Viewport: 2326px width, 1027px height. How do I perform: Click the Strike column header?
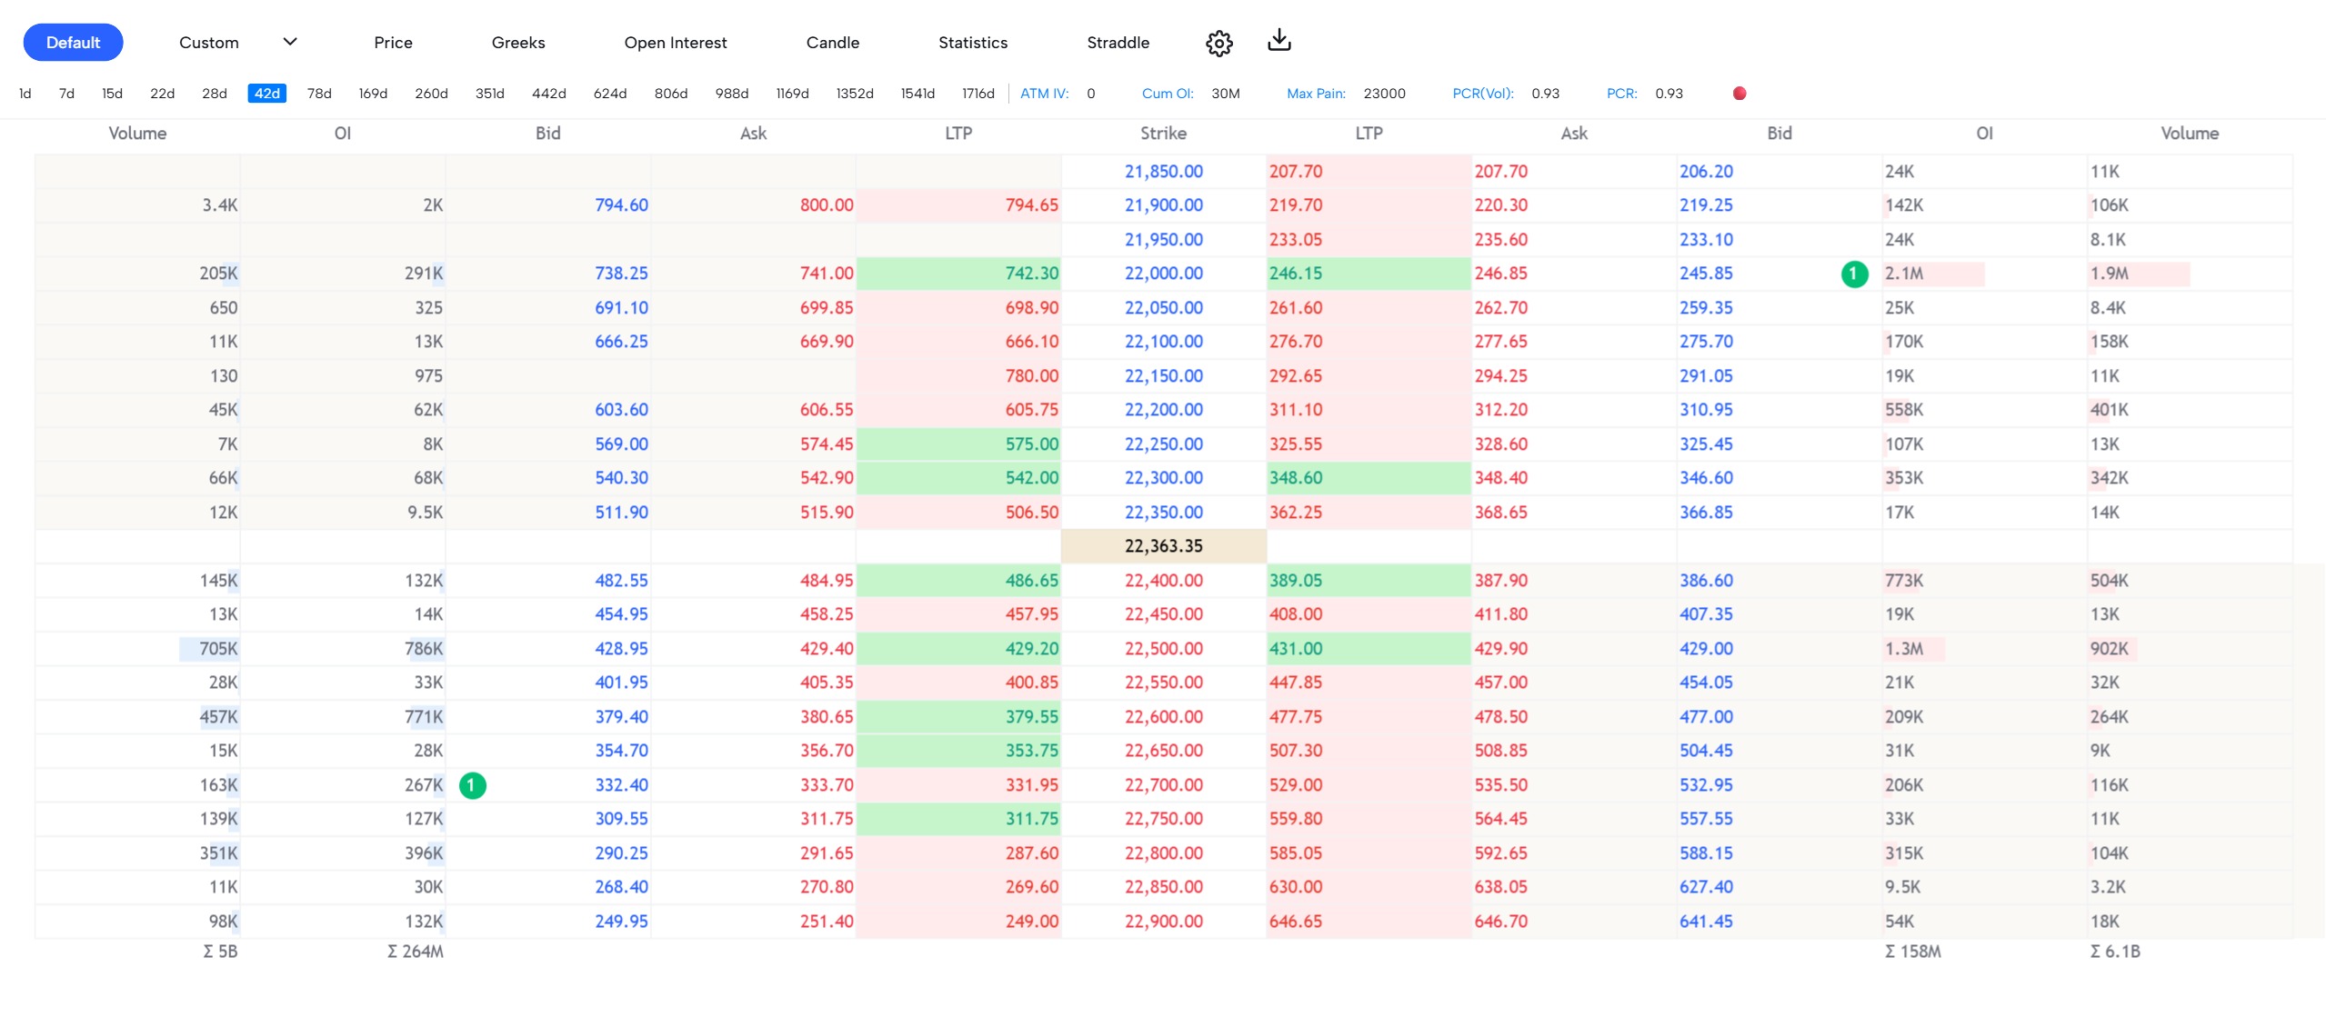point(1163,134)
